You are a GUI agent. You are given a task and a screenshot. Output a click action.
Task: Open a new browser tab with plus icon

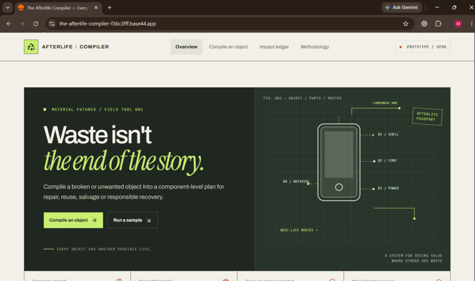[110, 8]
